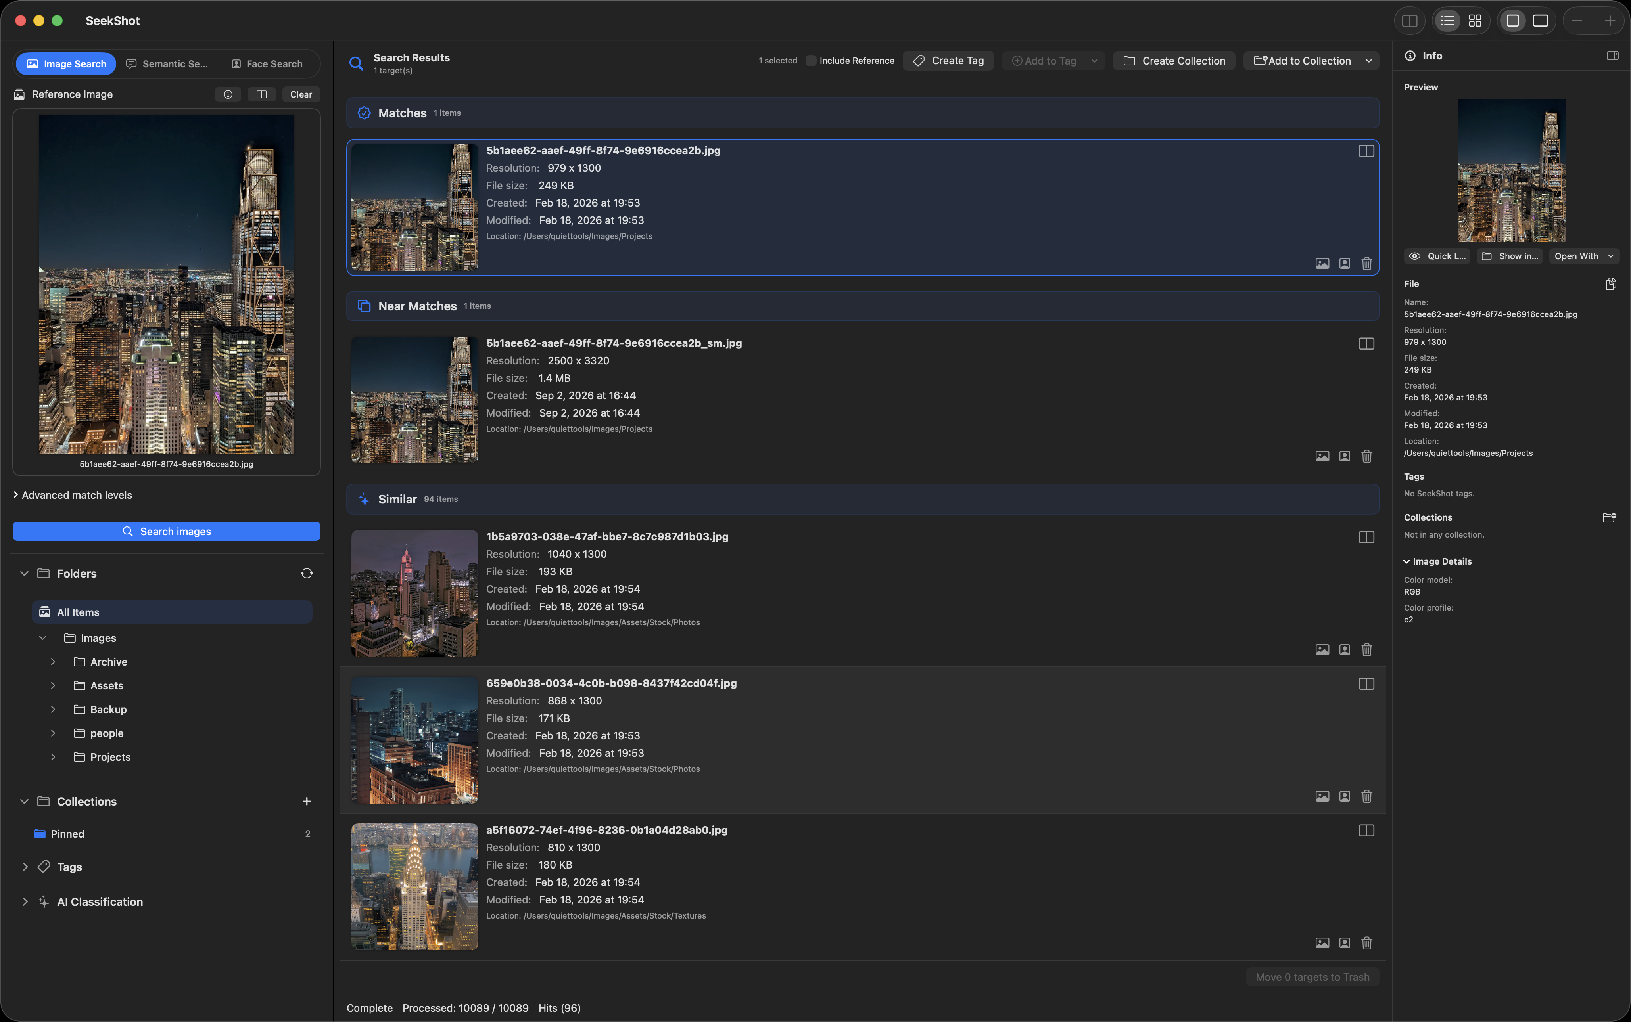1631x1022 pixels.
Task: Add file to collection from Info panel
Action: 1609,518
